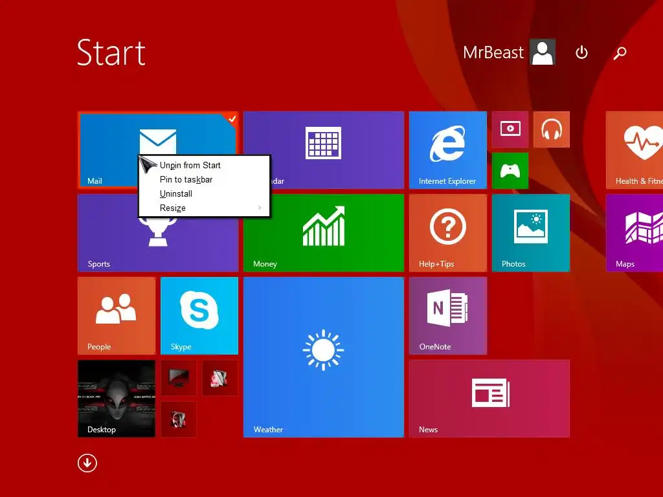Launch the Skype tile
663x497 pixels.
[199, 316]
